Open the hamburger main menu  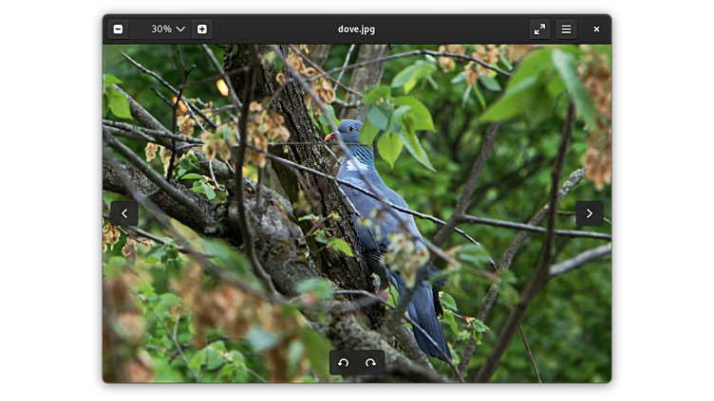pos(566,29)
